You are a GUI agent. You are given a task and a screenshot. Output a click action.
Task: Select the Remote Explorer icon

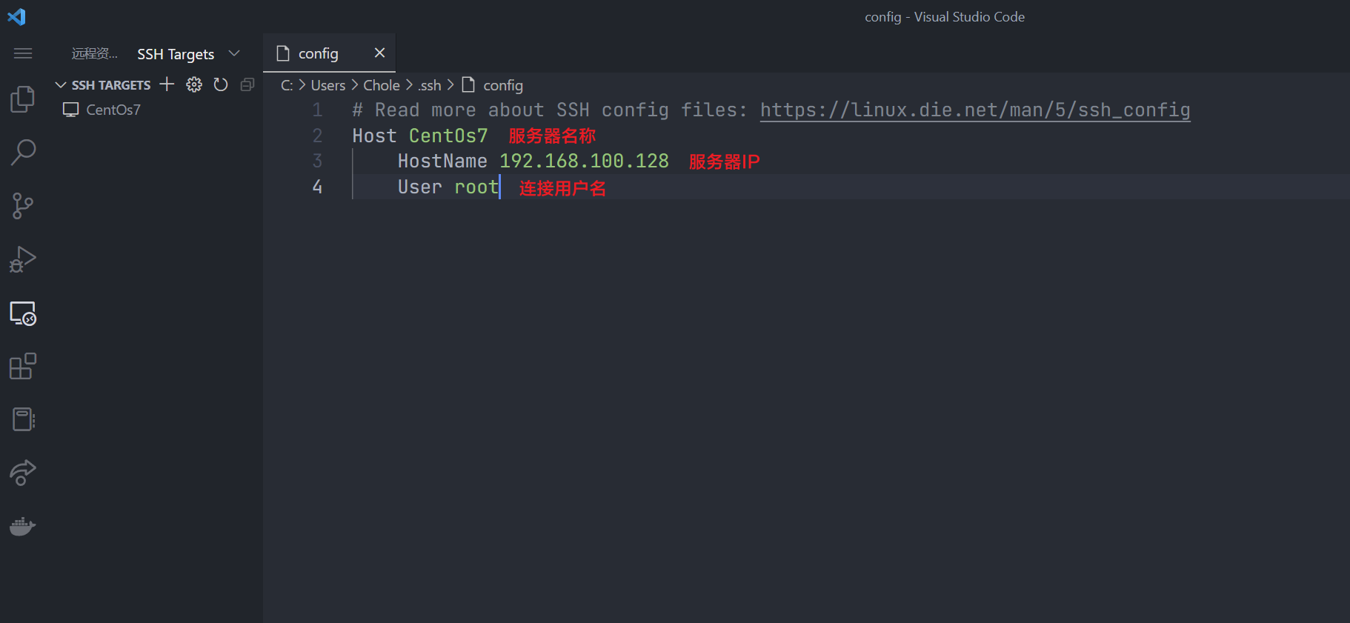(x=22, y=313)
